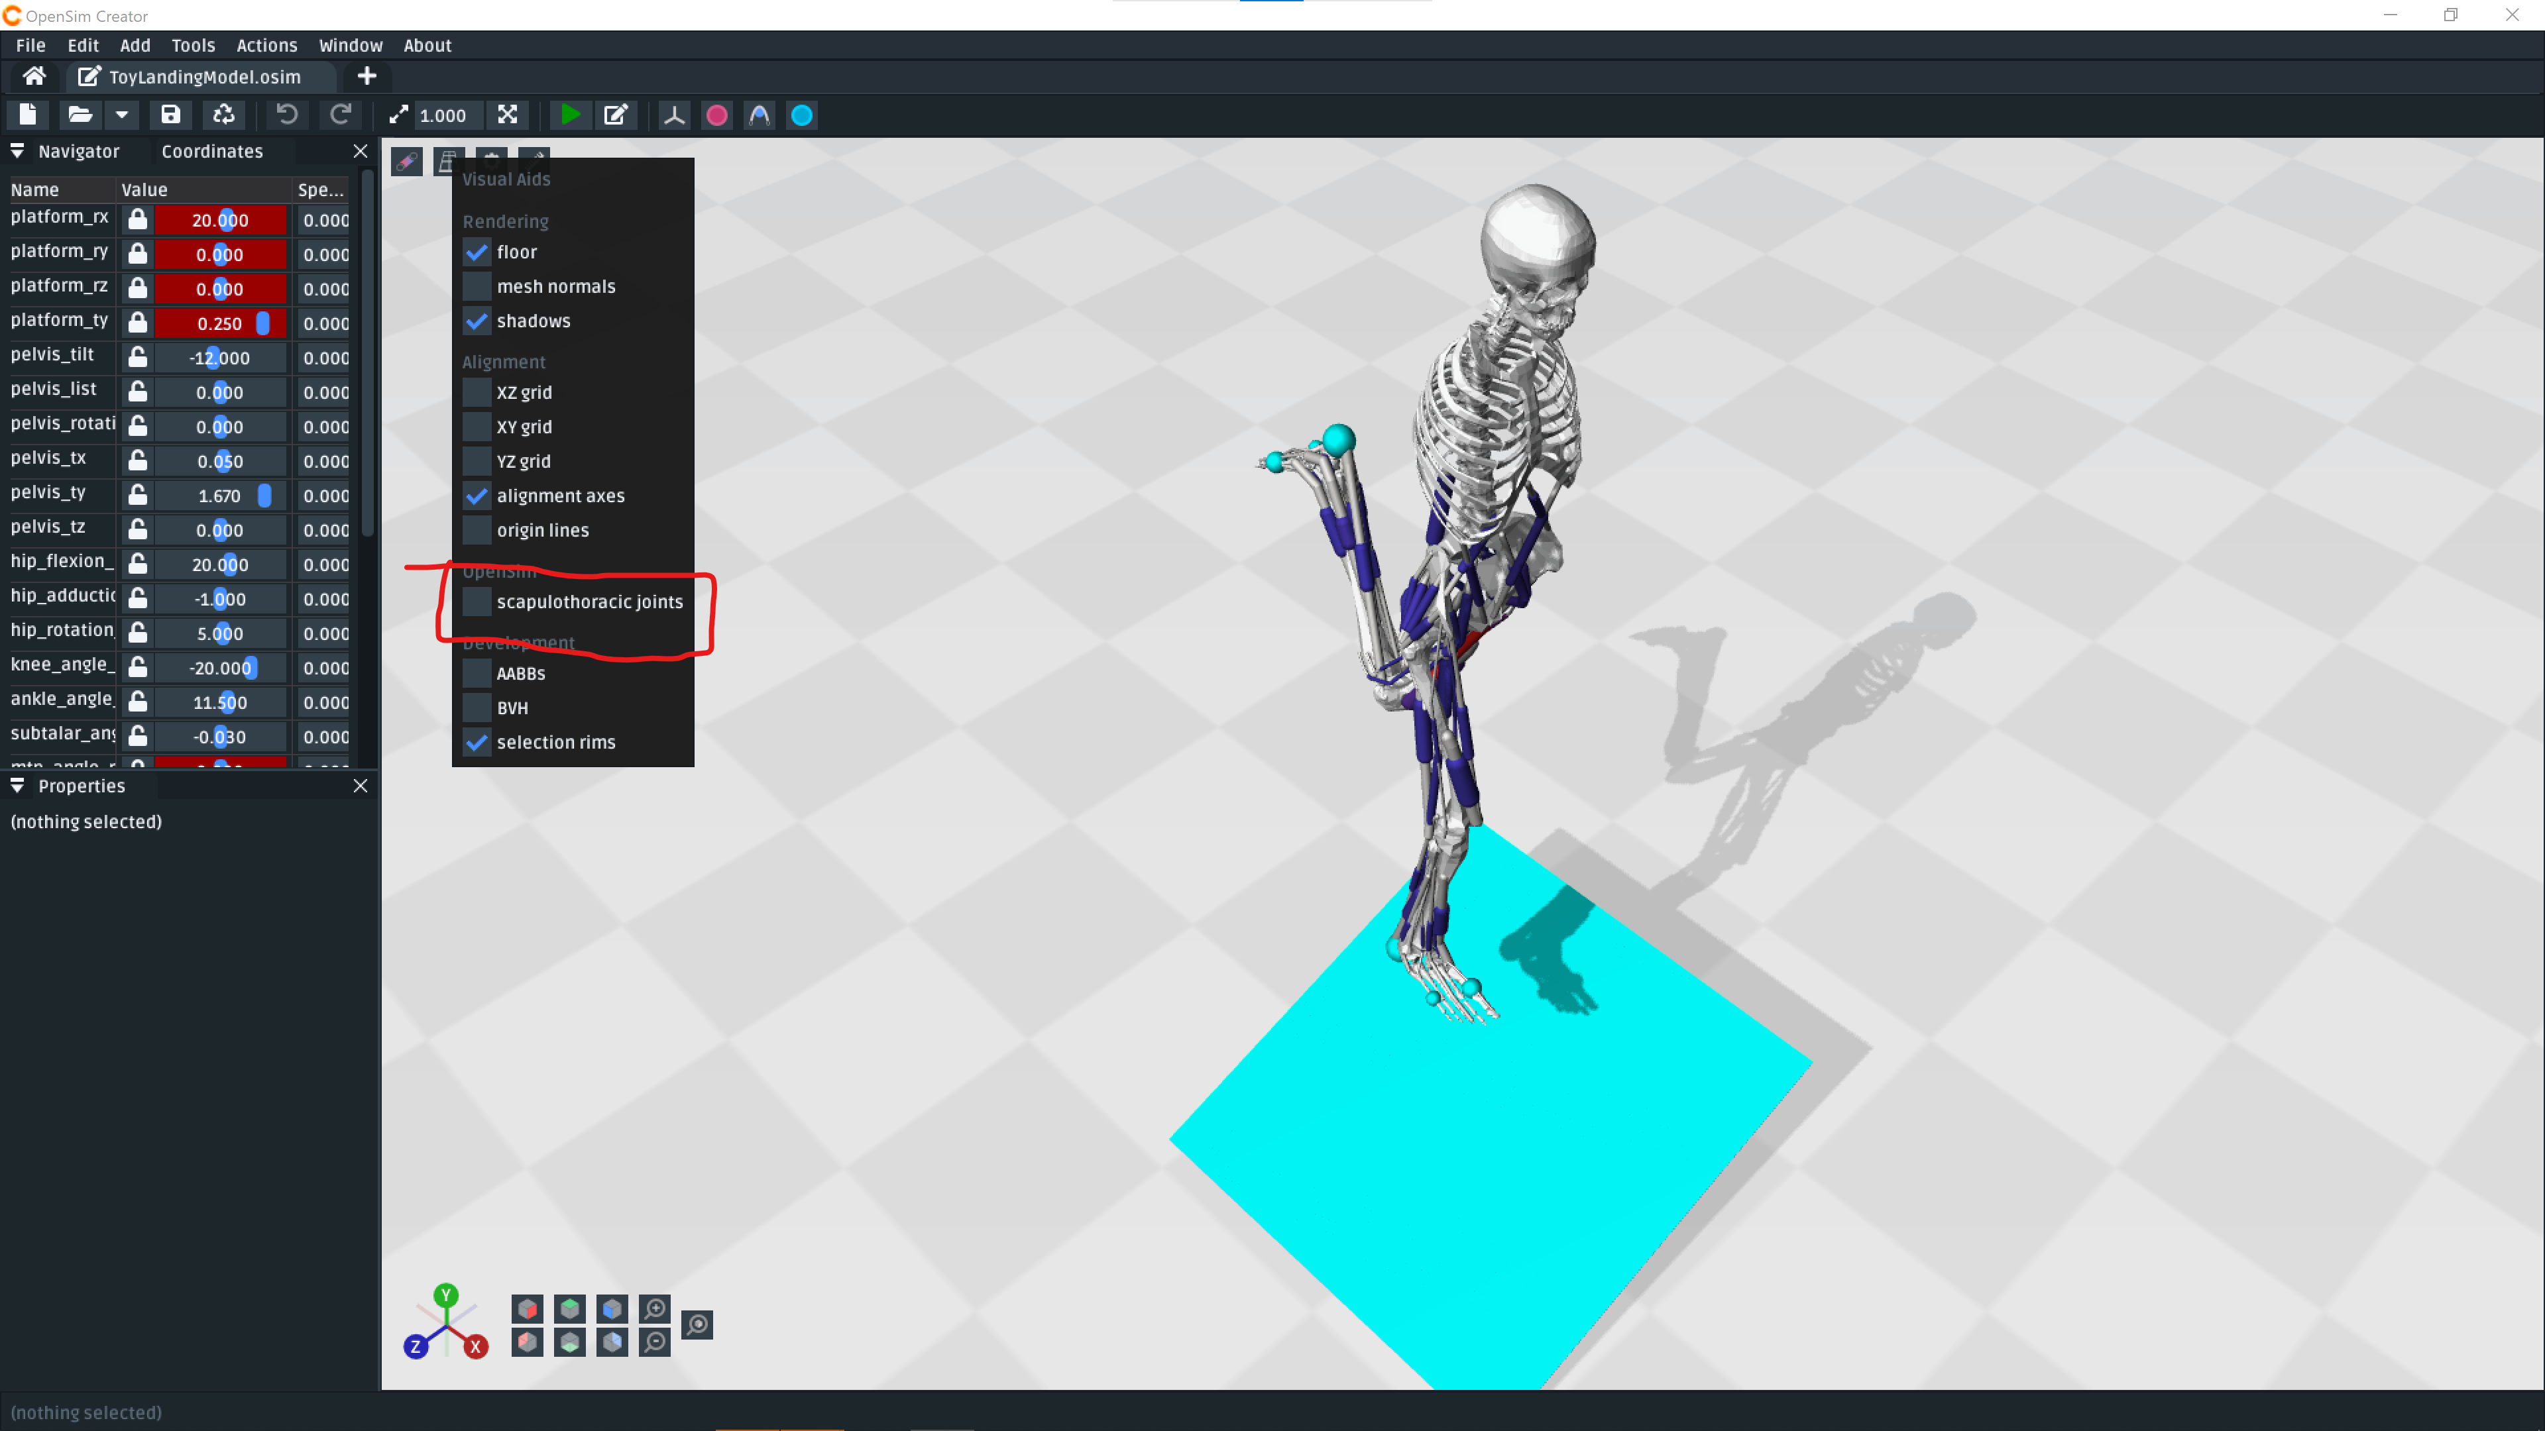Enable the scapulothoracic joints checkbox

click(477, 602)
